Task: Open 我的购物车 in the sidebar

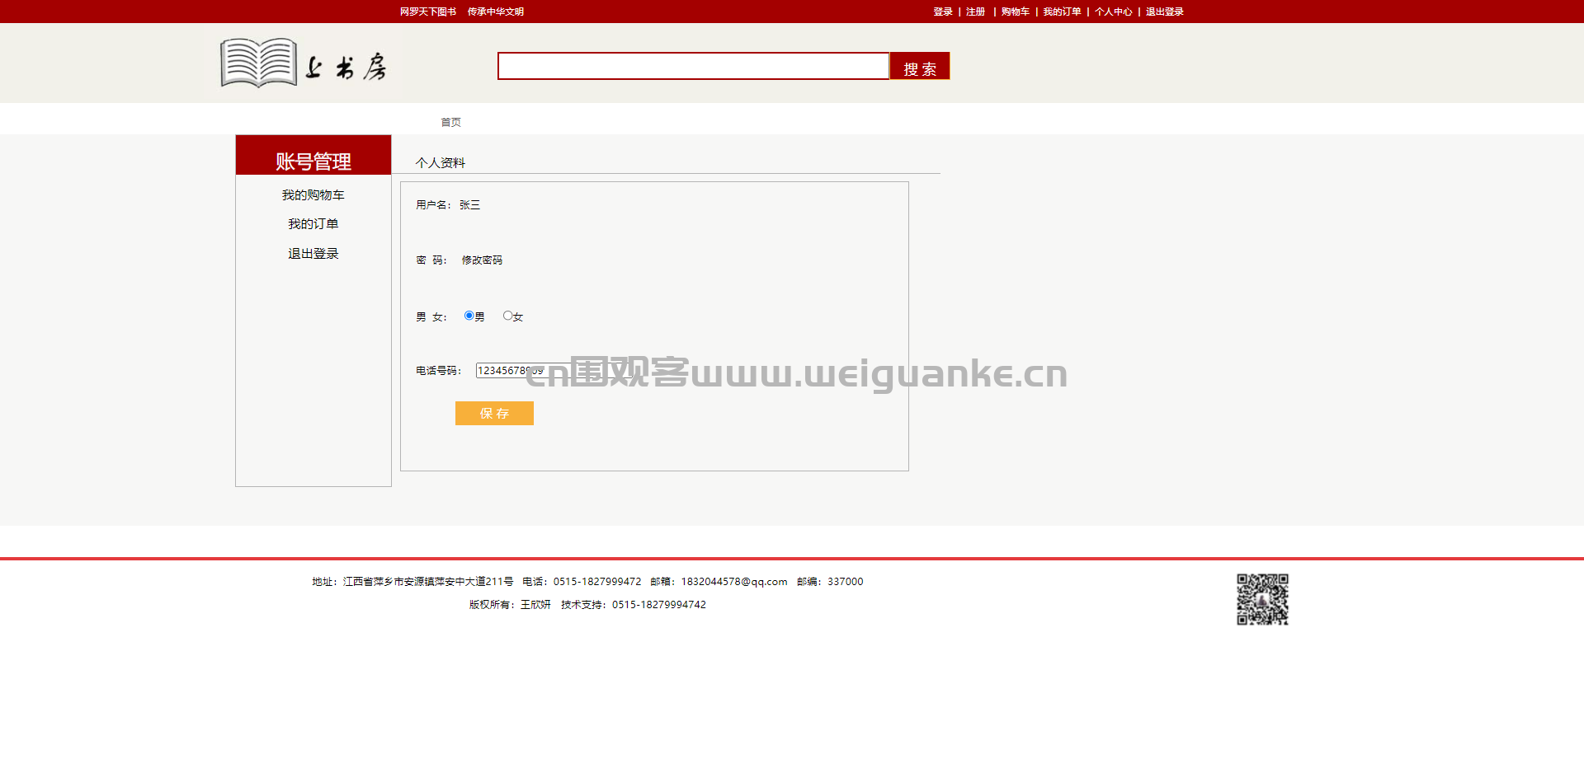Action: (x=313, y=195)
